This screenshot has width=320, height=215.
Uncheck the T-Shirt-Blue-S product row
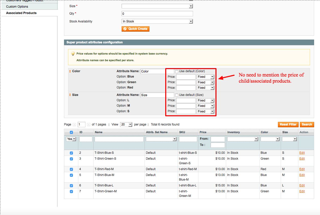71,153
